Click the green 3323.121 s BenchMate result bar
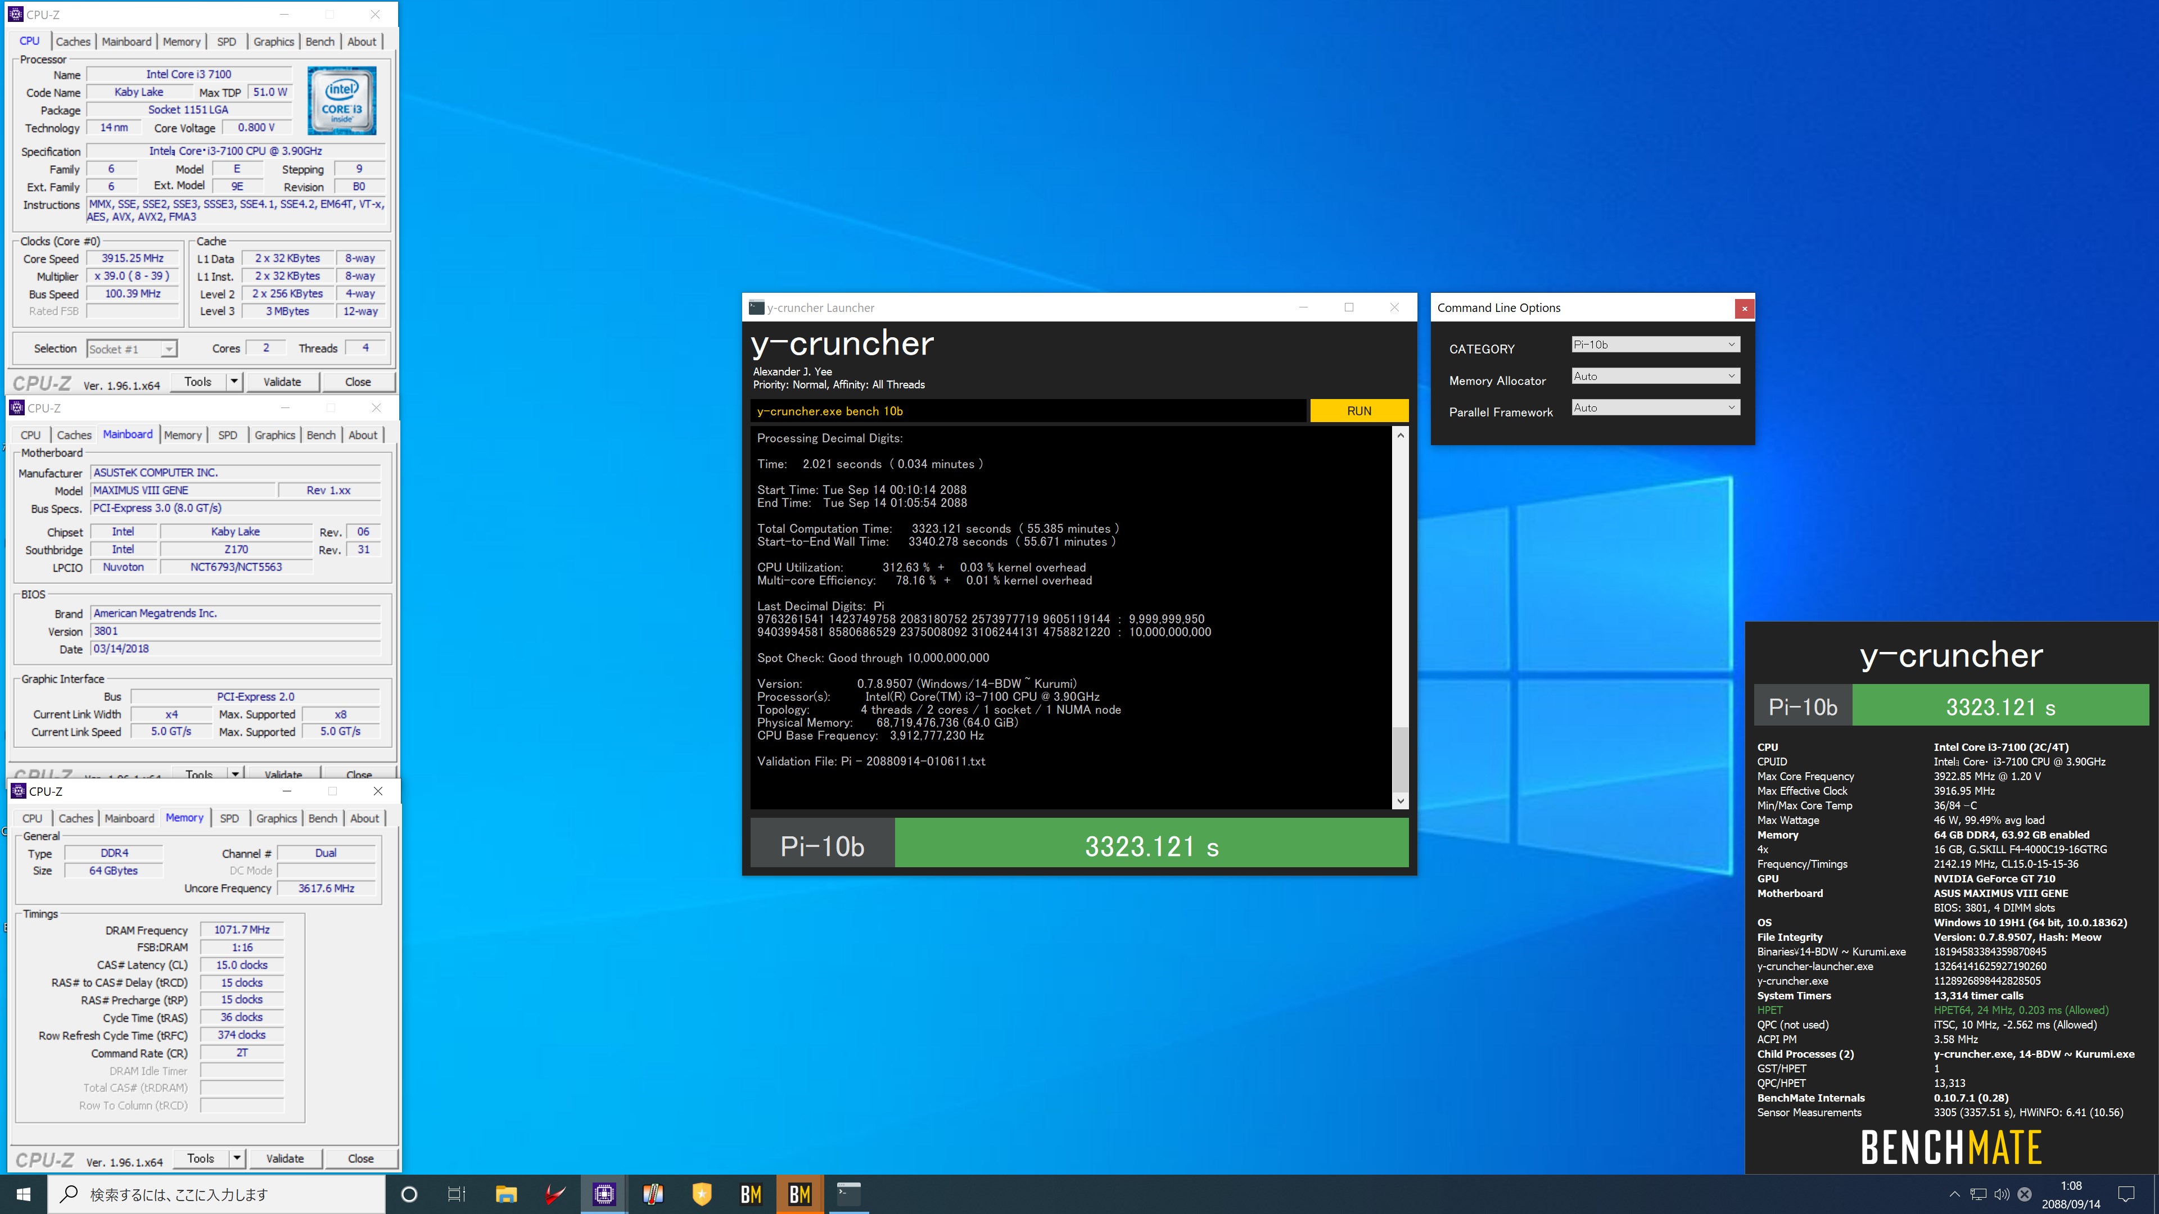Screen dimensions: 2159x1214 click(2000, 706)
